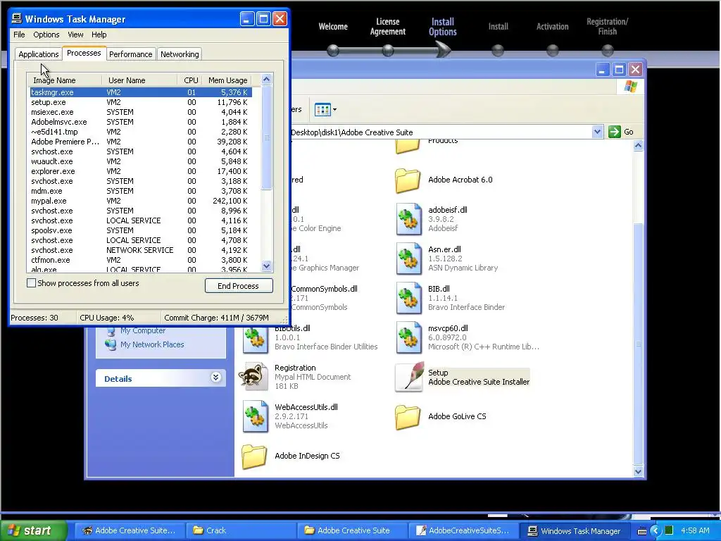Switch to the Performance tab

pos(130,54)
